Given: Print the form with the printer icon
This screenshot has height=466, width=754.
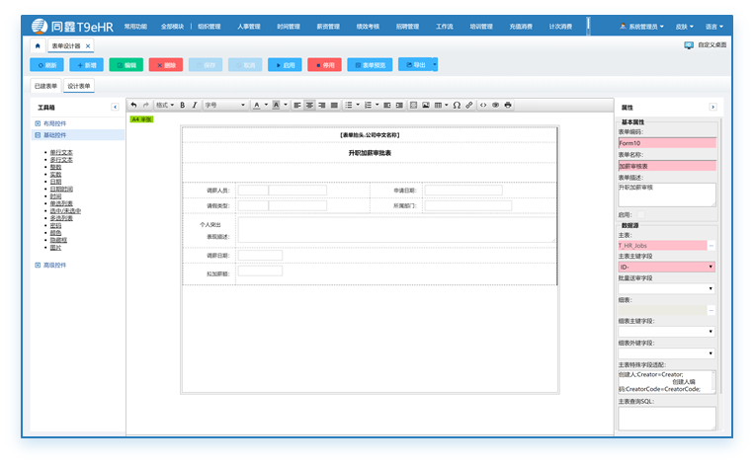Looking at the screenshot, I should (x=508, y=105).
